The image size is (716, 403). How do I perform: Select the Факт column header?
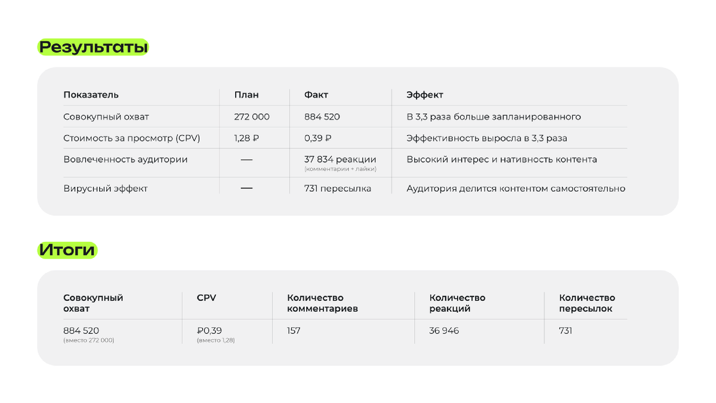316,95
